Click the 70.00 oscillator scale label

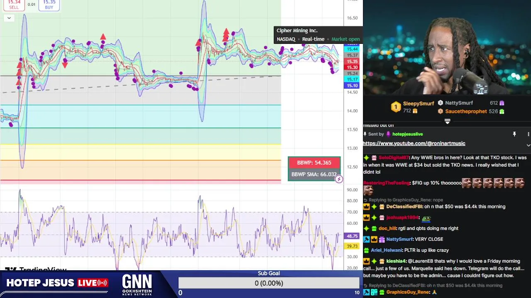pos(352,212)
